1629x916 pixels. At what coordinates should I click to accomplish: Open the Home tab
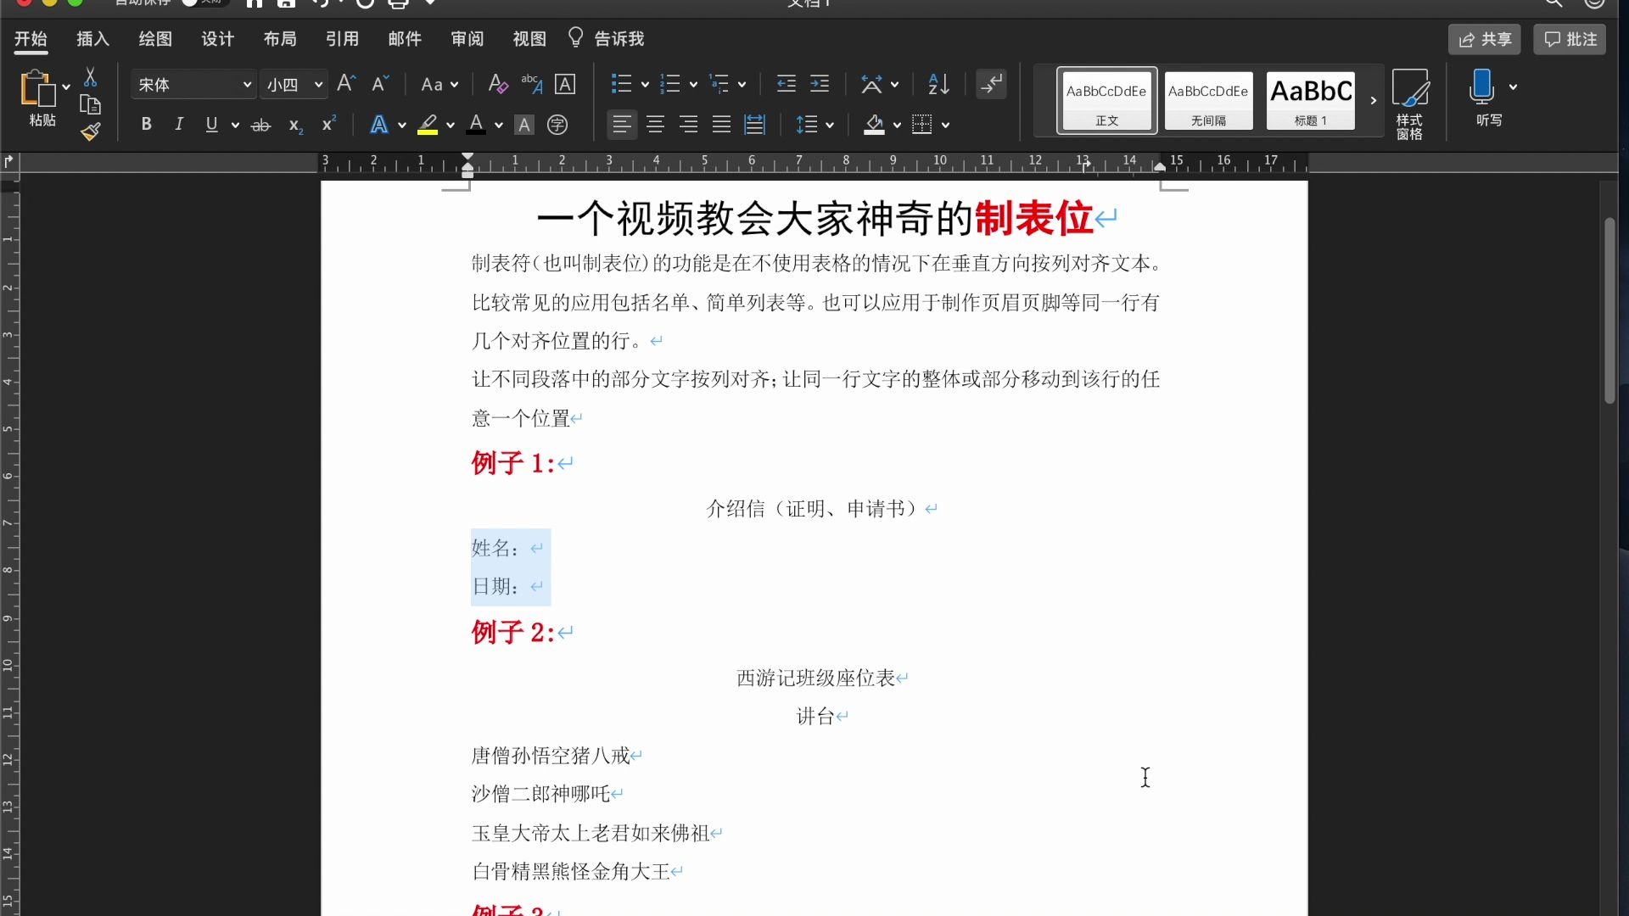tap(31, 39)
